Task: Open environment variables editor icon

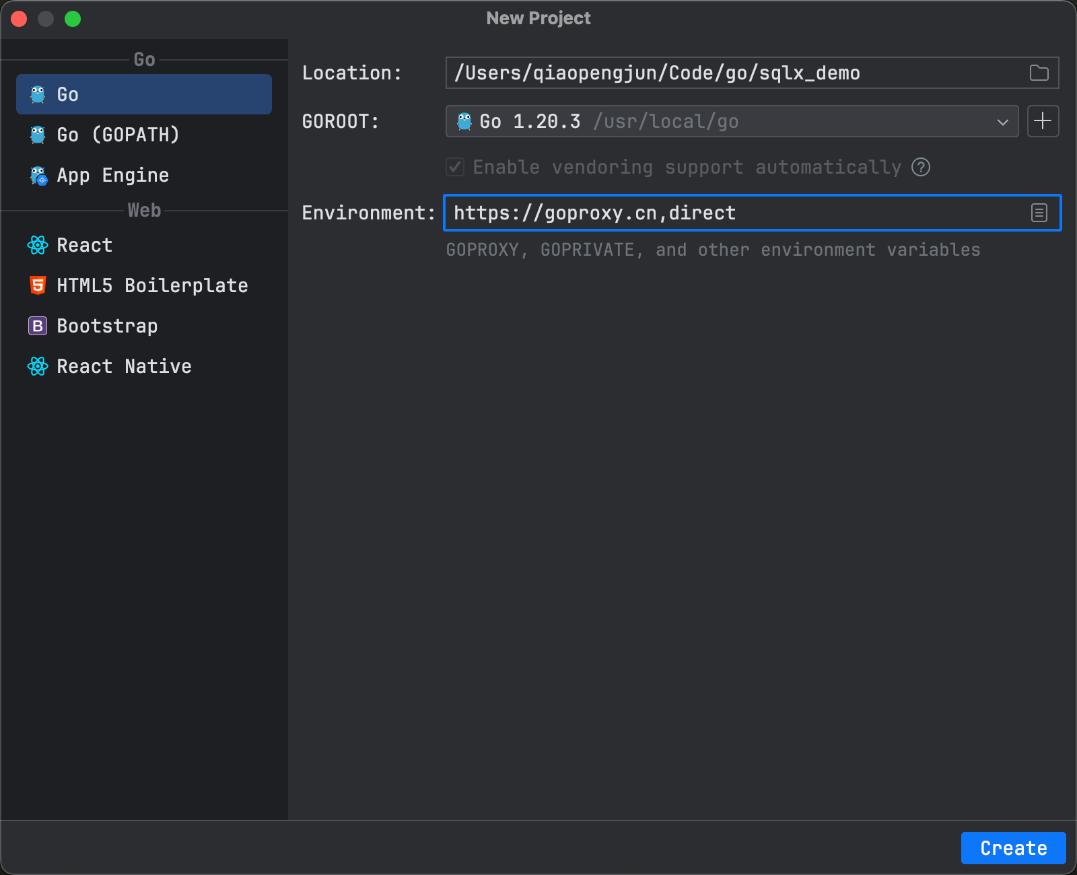Action: pos(1039,213)
